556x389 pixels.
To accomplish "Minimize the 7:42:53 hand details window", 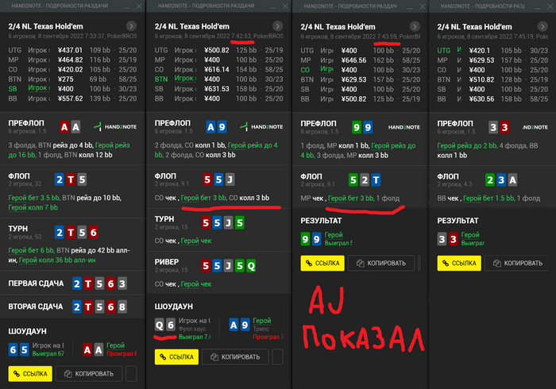I will point(272,6).
